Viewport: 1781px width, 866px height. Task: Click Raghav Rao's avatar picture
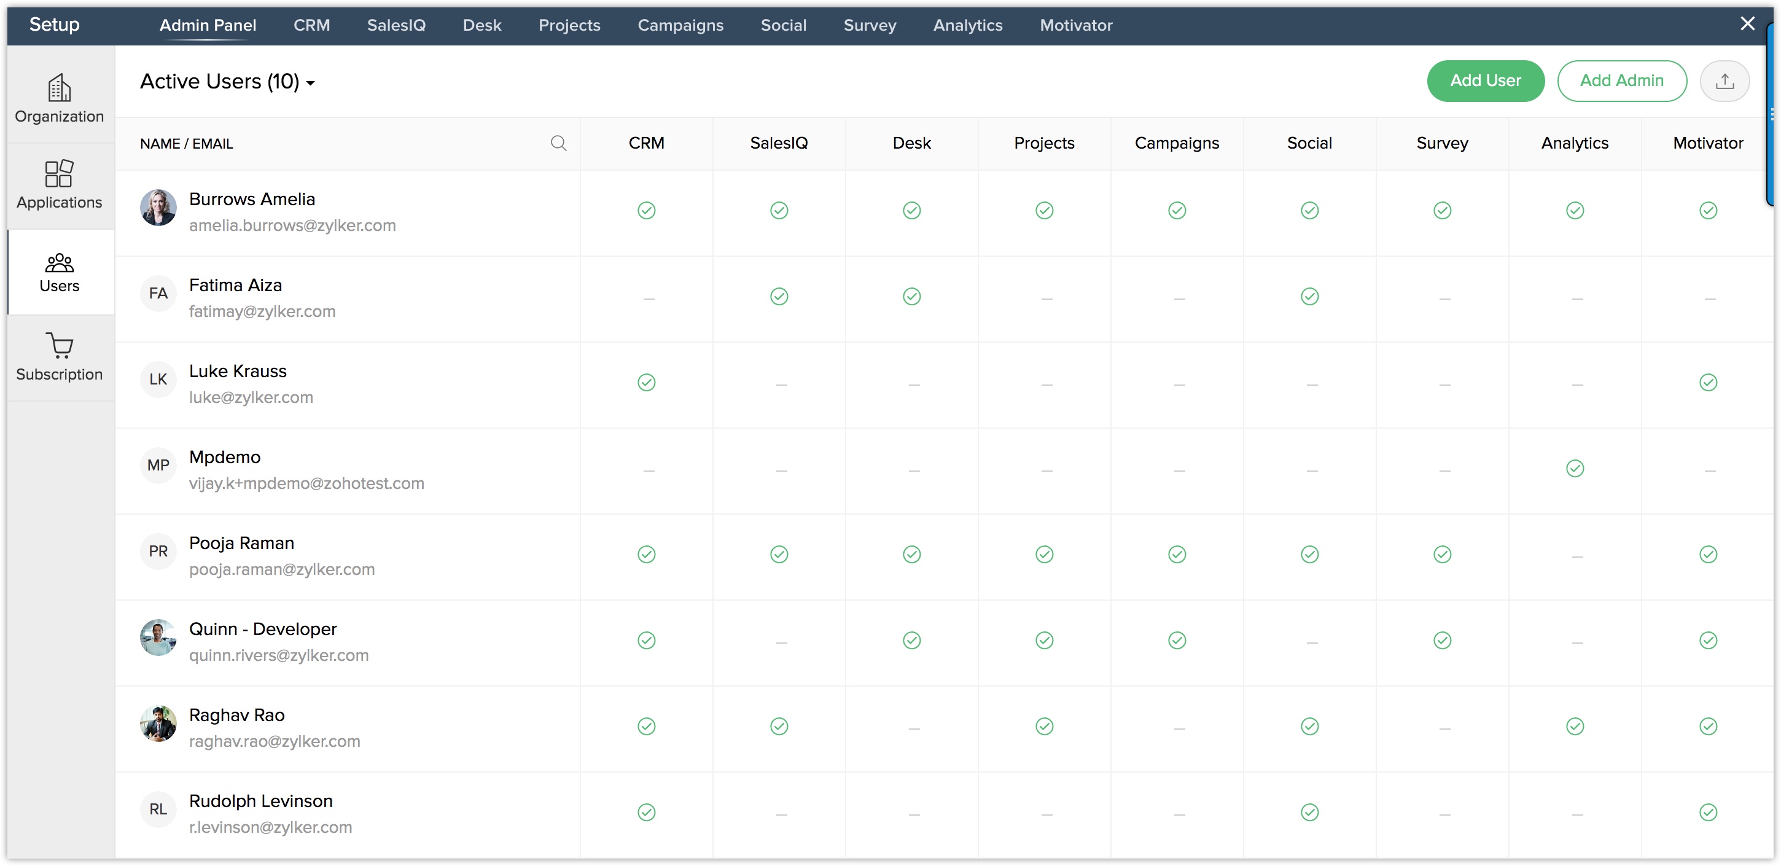[x=158, y=724]
